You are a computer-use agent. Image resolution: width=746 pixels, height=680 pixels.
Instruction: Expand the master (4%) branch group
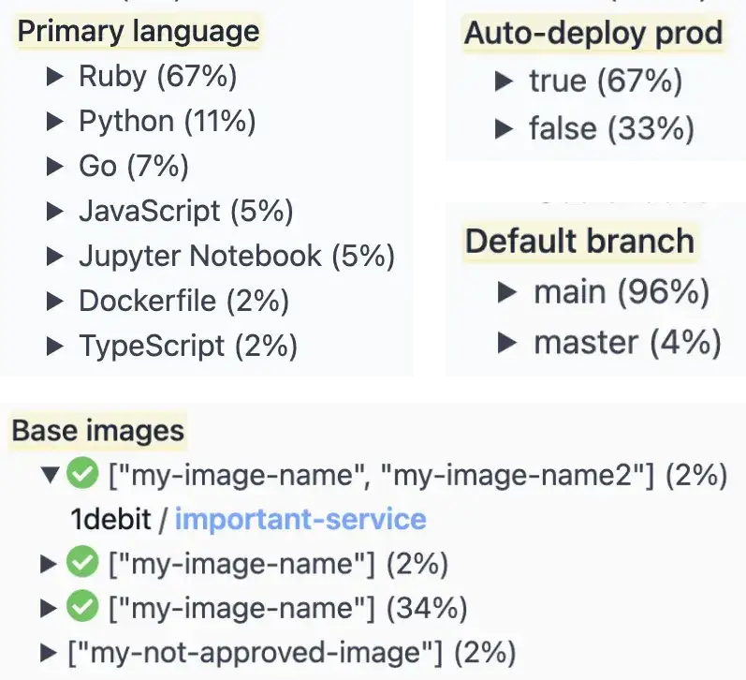click(508, 343)
